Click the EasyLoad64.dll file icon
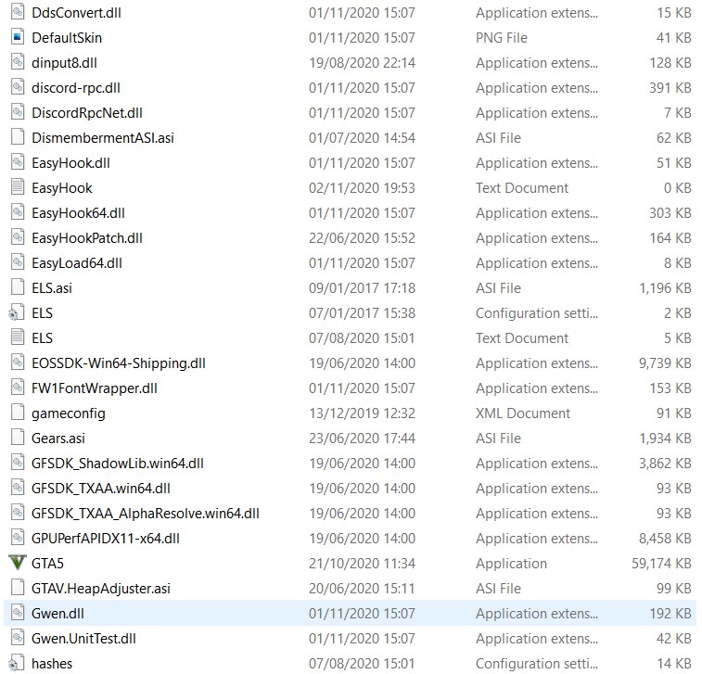702x674 pixels. pos(18,262)
